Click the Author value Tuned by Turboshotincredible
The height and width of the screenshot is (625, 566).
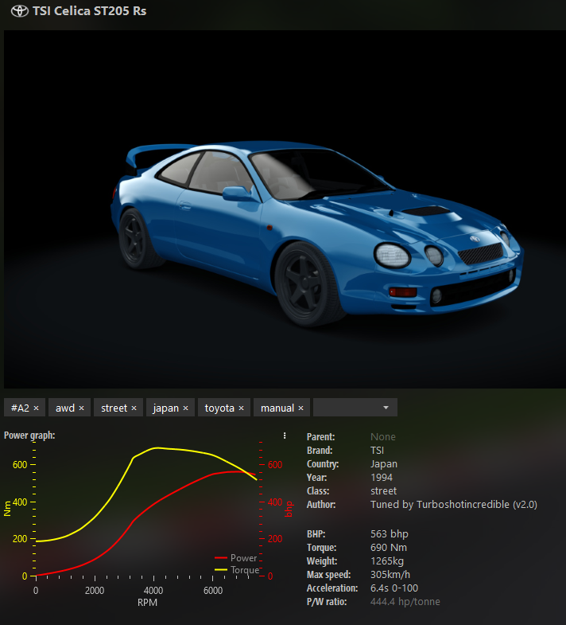tap(454, 505)
